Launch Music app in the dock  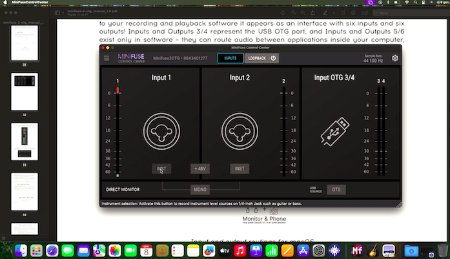coord(240,251)
